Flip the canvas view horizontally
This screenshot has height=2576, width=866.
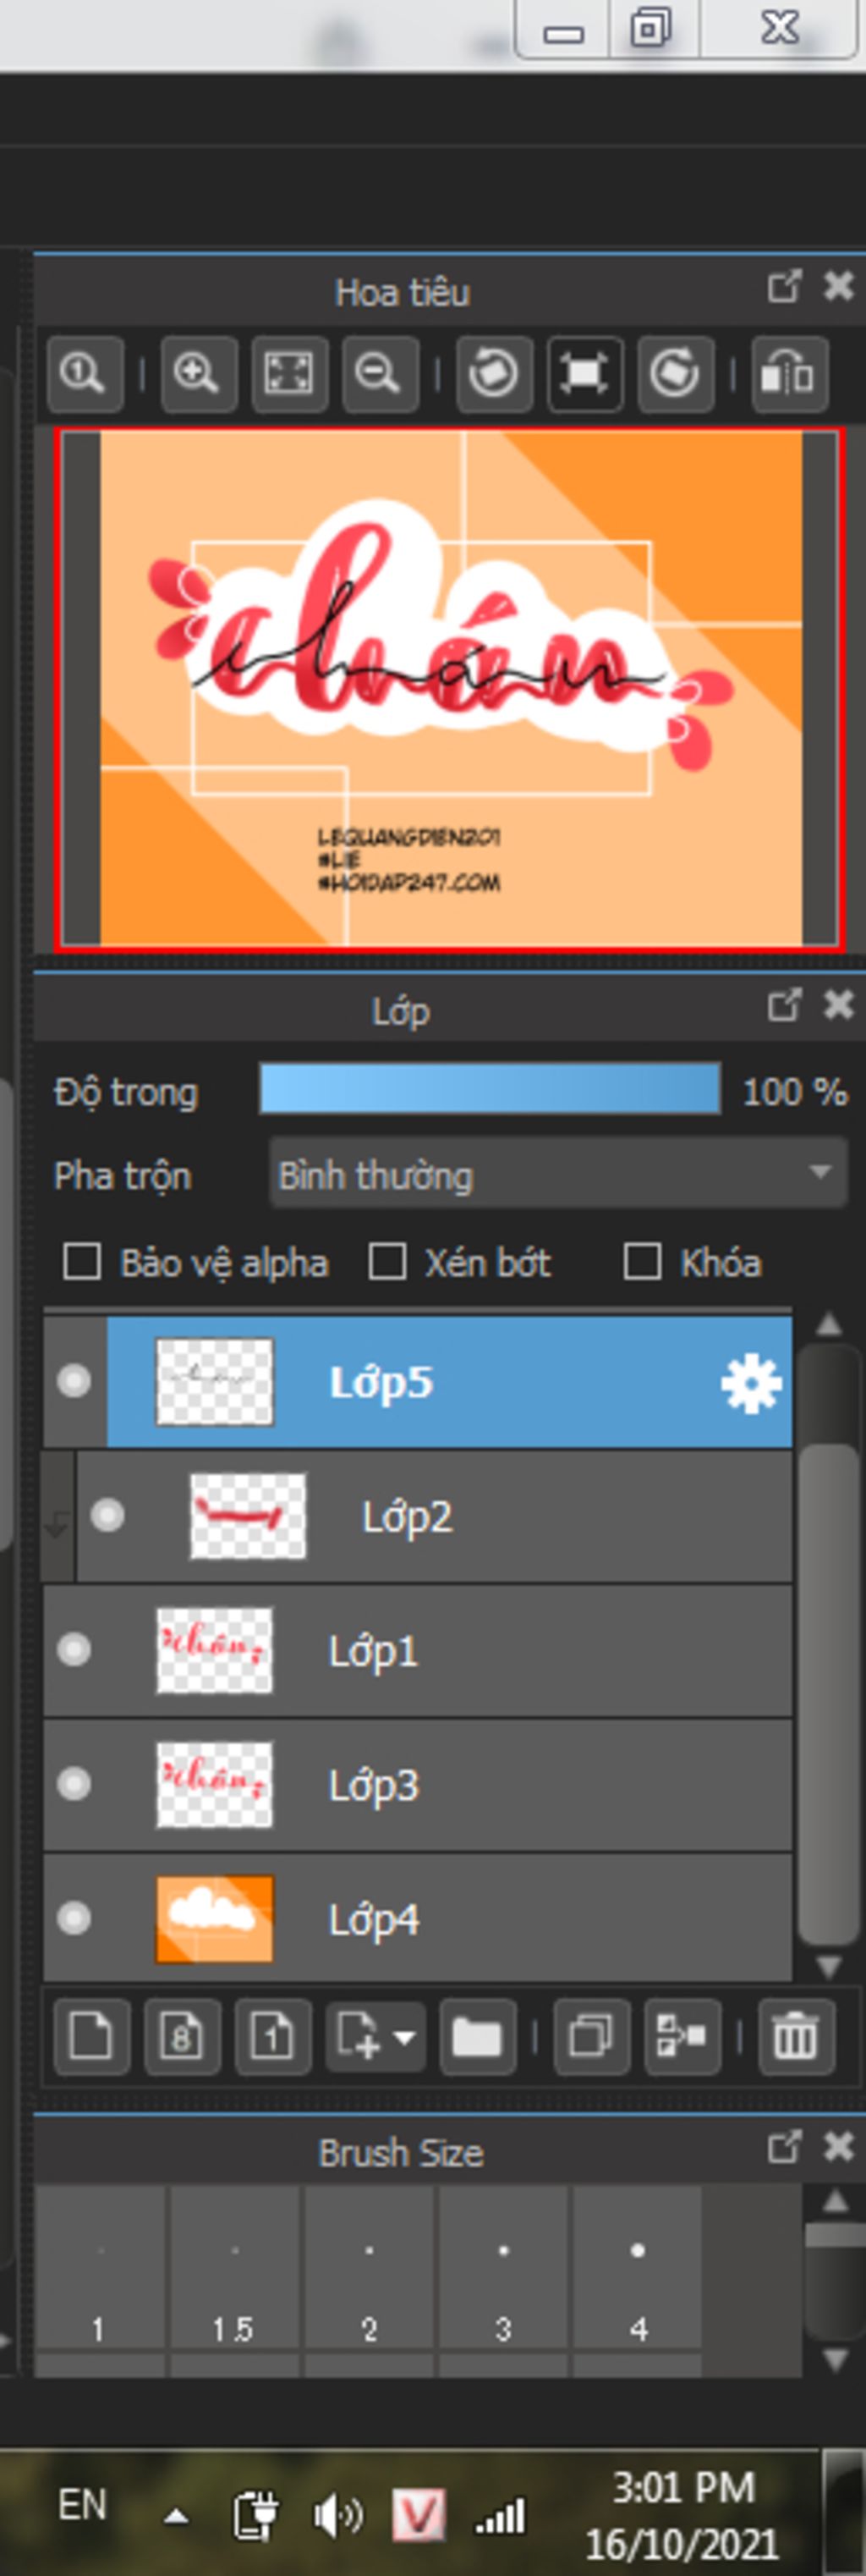(x=789, y=375)
